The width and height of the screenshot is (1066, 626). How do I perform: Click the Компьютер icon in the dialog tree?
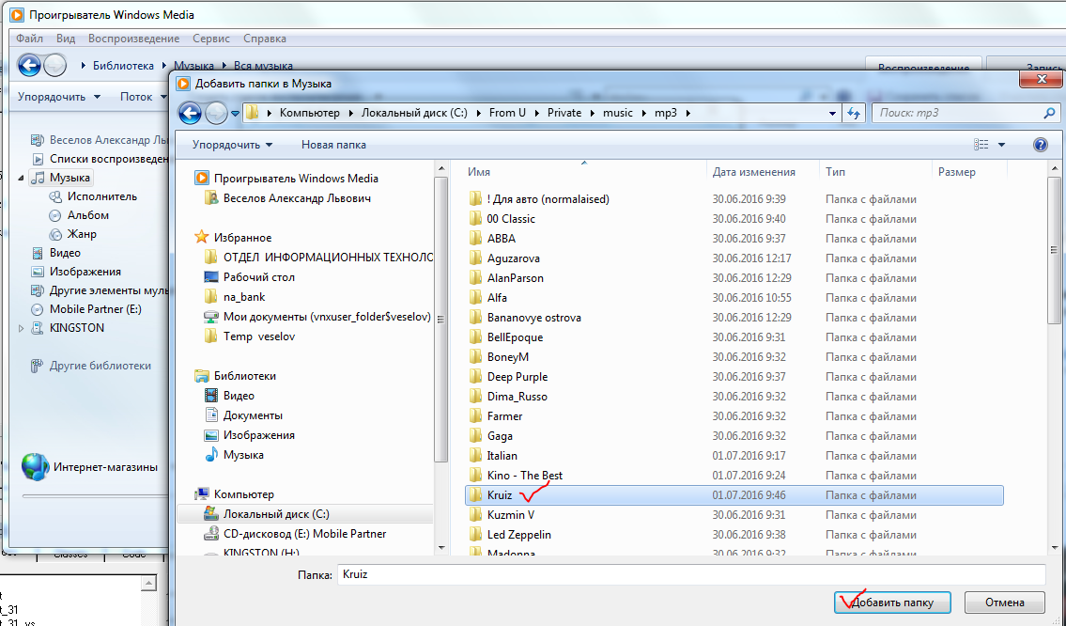[201, 494]
